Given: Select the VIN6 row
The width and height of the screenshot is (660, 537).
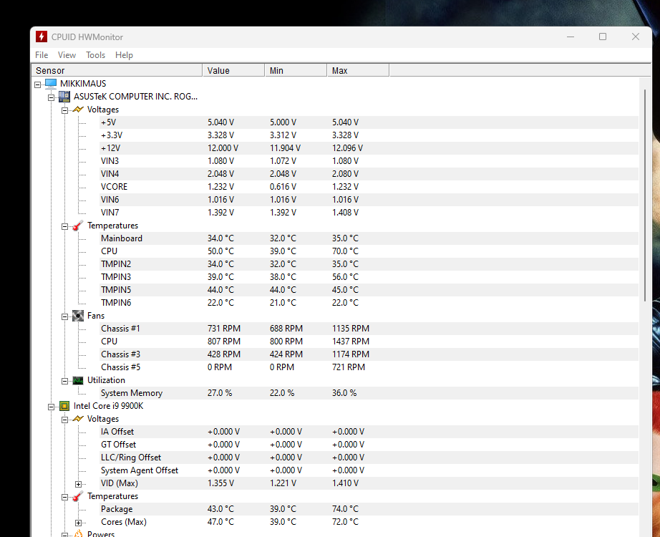Looking at the screenshot, I should (x=369, y=200).
